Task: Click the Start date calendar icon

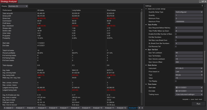Action: tap(176, 87)
